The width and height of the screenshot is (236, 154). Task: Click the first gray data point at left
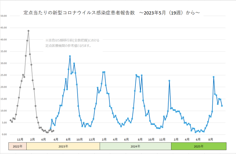click(x=11, y=120)
